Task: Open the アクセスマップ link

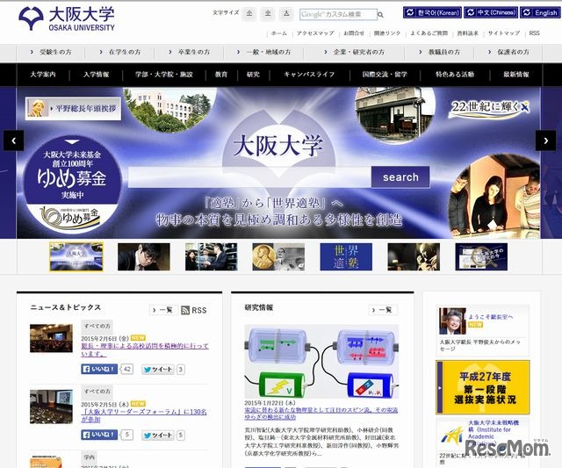Action: [x=315, y=33]
